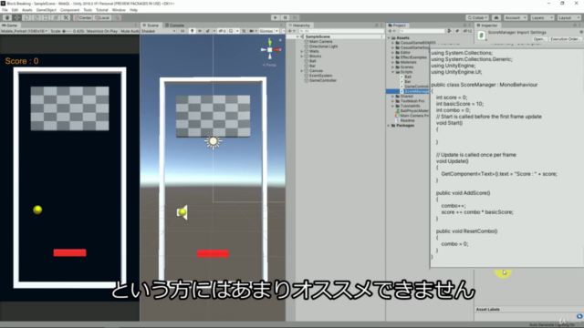The height and width of the screenshot is (328, 584).
Task: Click the Scene view tools wrench icon
Action: [x=244, y=31]
